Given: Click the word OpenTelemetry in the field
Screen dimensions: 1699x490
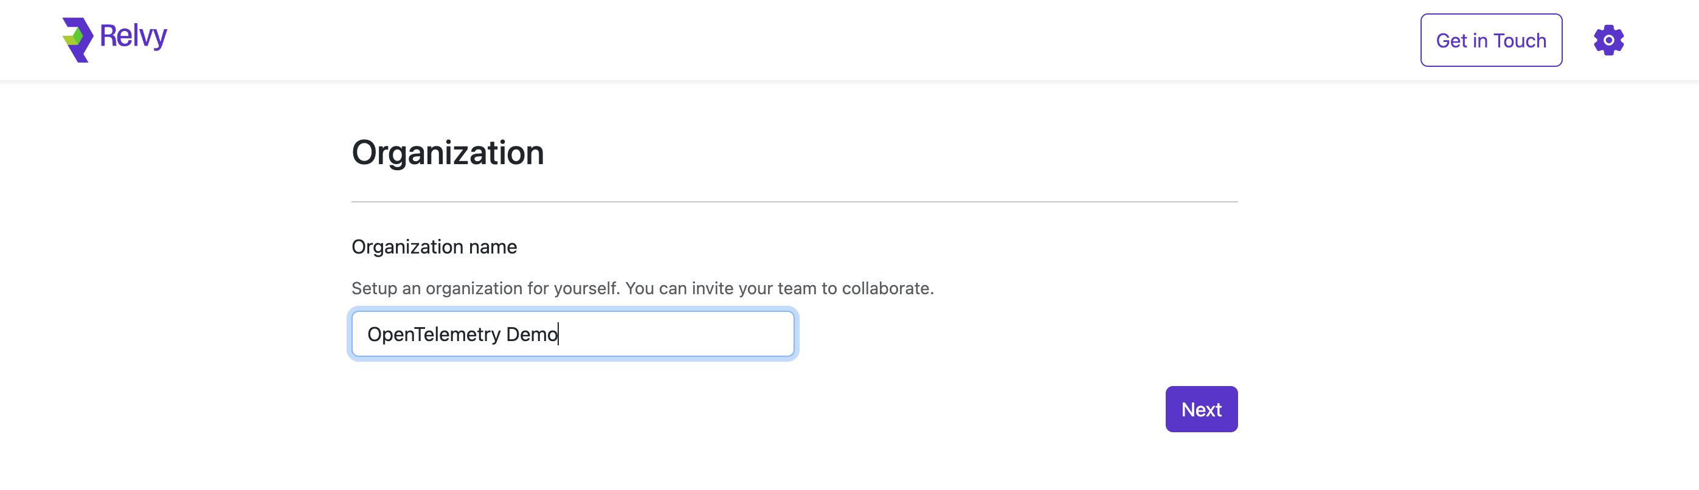Looking at the screenshot, I should pyautogui.click(x=434, y=334).
